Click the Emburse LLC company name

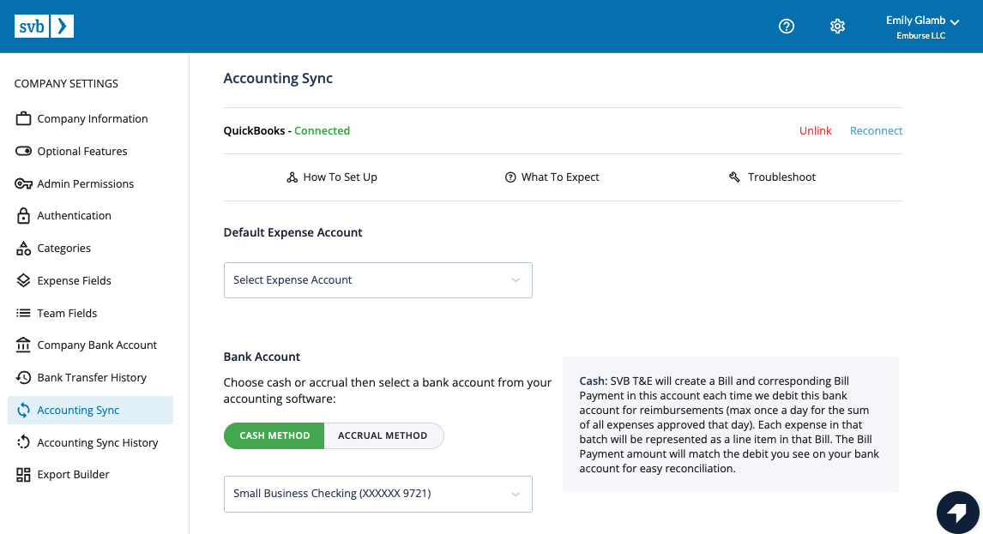pyautogui.click(x=921, y=36)
